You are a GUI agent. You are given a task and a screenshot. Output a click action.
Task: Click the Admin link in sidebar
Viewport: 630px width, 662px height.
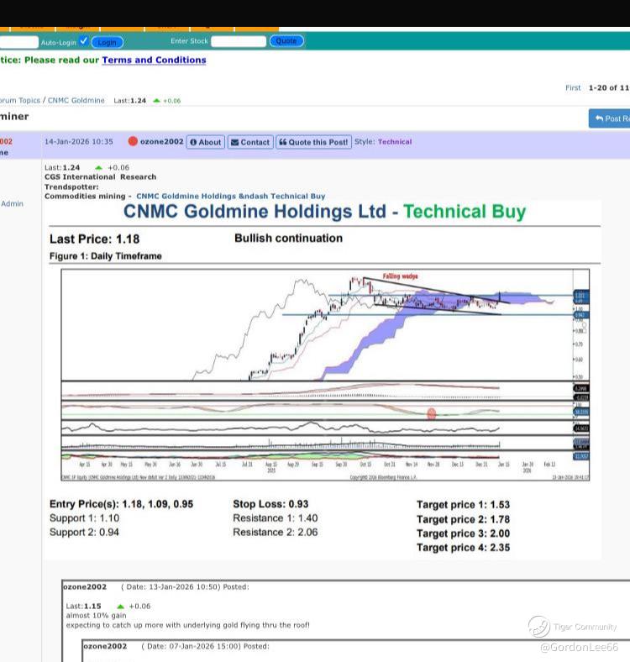pos(13,203)
